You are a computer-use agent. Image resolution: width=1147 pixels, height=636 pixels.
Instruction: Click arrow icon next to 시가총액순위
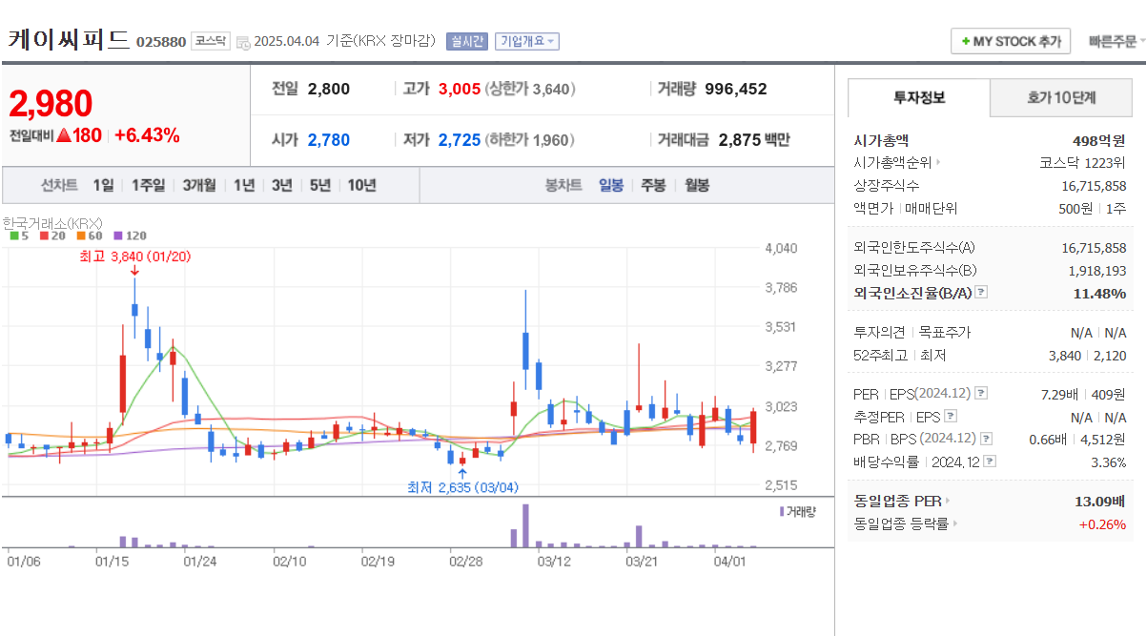click(x=938, y=163)
